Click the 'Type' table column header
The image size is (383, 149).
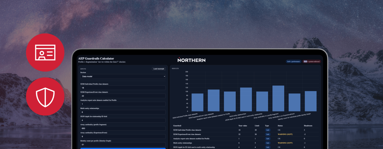[x=267, y=126]
